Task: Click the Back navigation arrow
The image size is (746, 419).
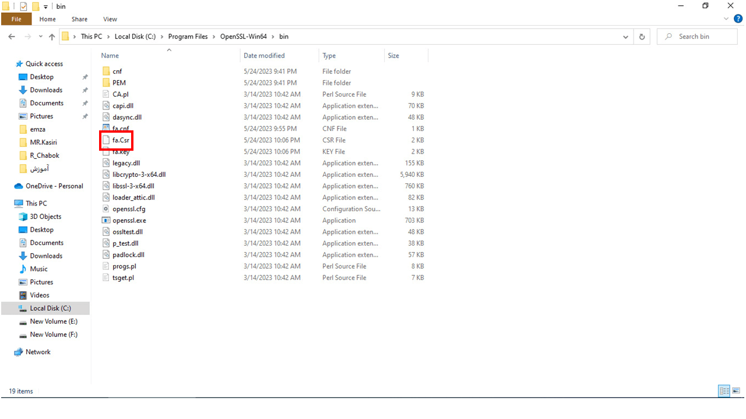Action: (x=12, y=37)
